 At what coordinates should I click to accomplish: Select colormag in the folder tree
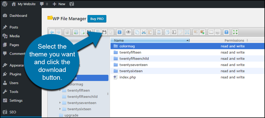(75, 84)
